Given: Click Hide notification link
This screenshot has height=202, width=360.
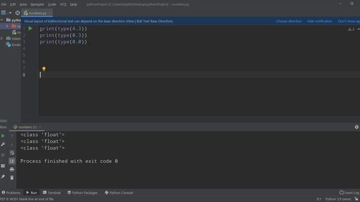Looking at the screenshot, I should [x=319, y=21].
